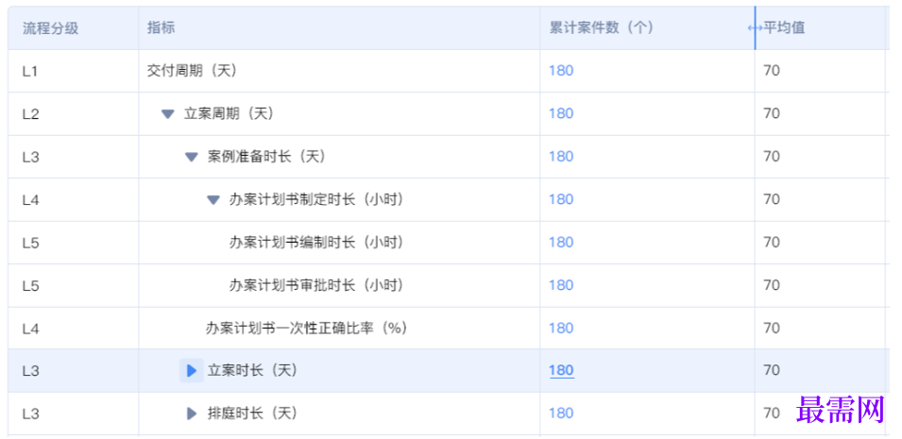902x439 pixels.
Task: Collapse the 立案周期（天） row
Action: [168, 113]
